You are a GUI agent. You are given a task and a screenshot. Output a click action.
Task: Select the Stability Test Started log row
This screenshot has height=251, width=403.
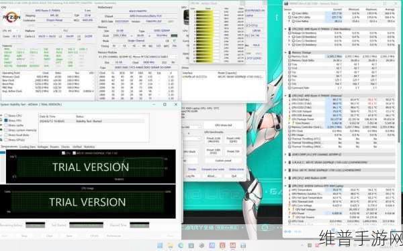(x=92, y=121)
